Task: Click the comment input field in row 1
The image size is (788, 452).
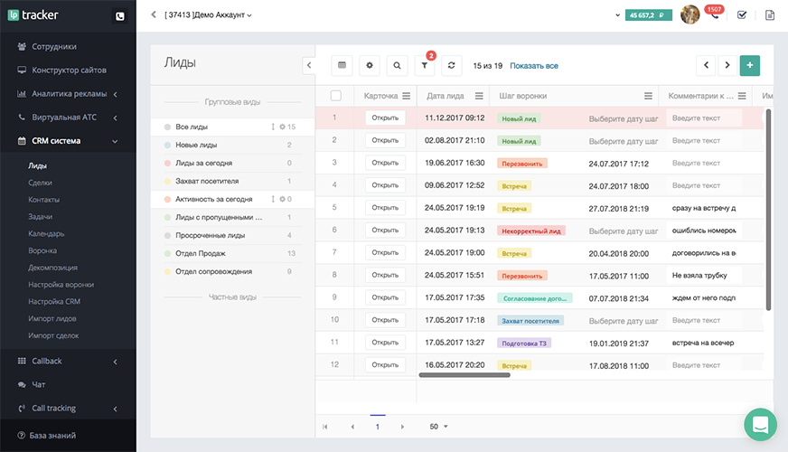Action: point(704,118)
